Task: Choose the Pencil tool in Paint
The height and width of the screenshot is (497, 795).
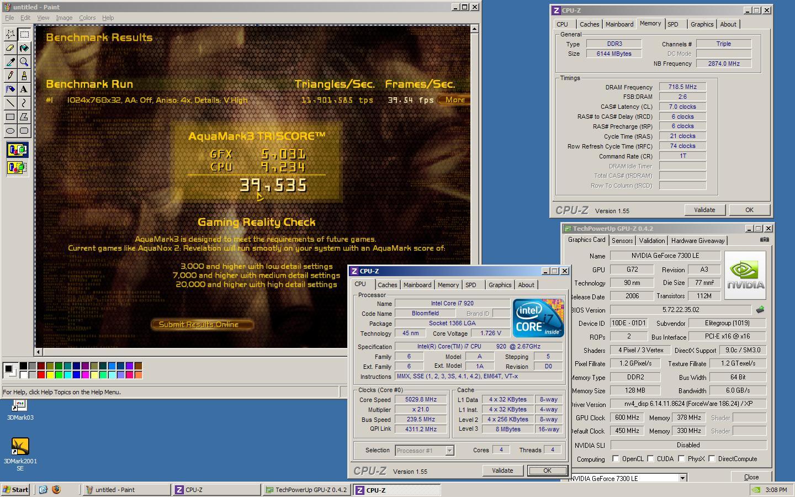Action: pyautogui.click(x=10, y=76)
